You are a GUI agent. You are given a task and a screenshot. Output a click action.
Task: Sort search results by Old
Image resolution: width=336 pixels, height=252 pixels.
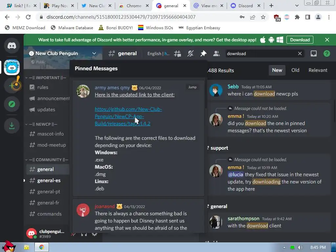[x=295, y=70]
